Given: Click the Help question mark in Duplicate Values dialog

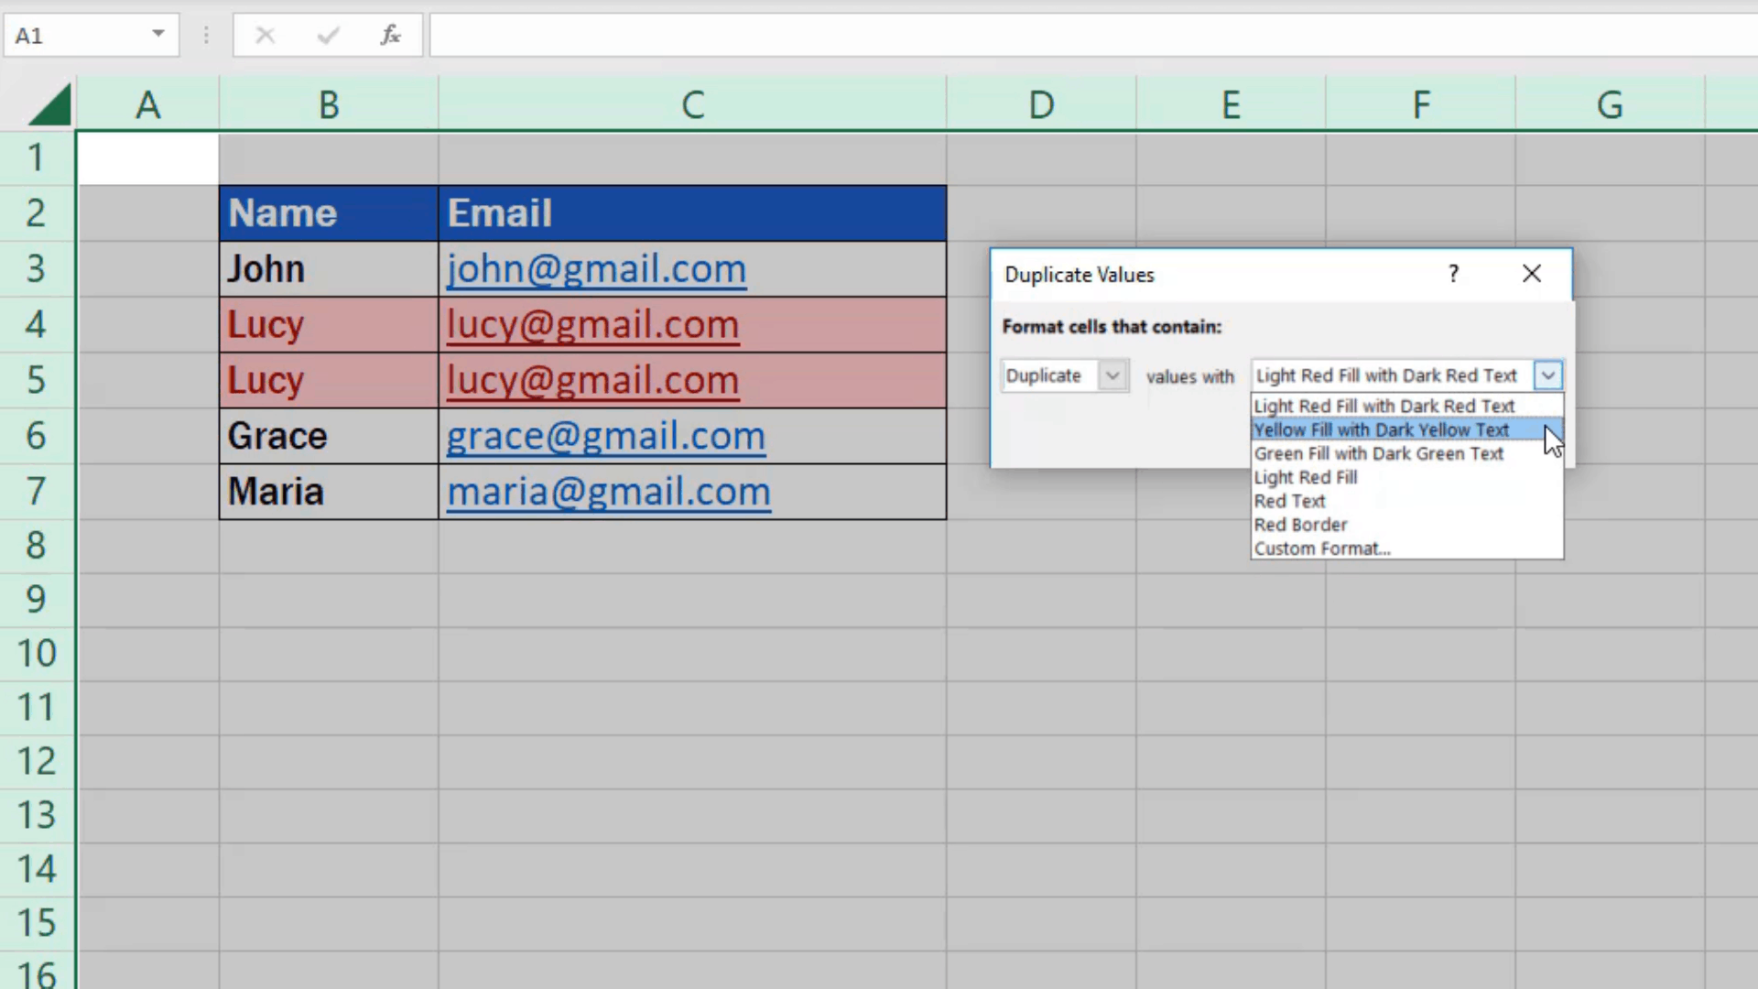Looking at the screenshot, I should (1452, 273).
